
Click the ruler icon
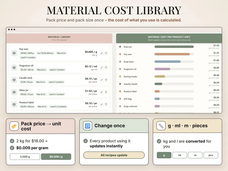161,126
